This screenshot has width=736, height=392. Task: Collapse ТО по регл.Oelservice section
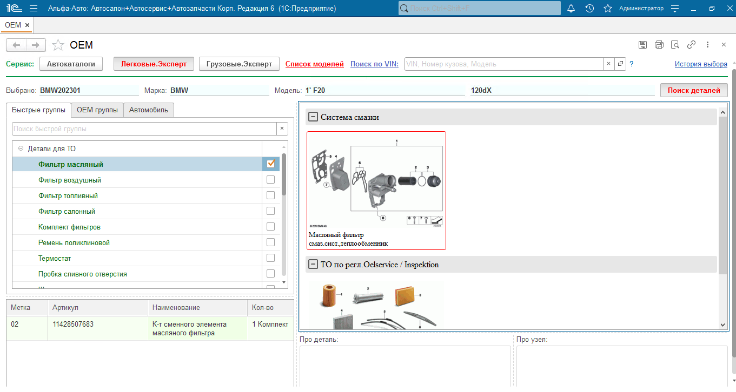coord(313,265)
